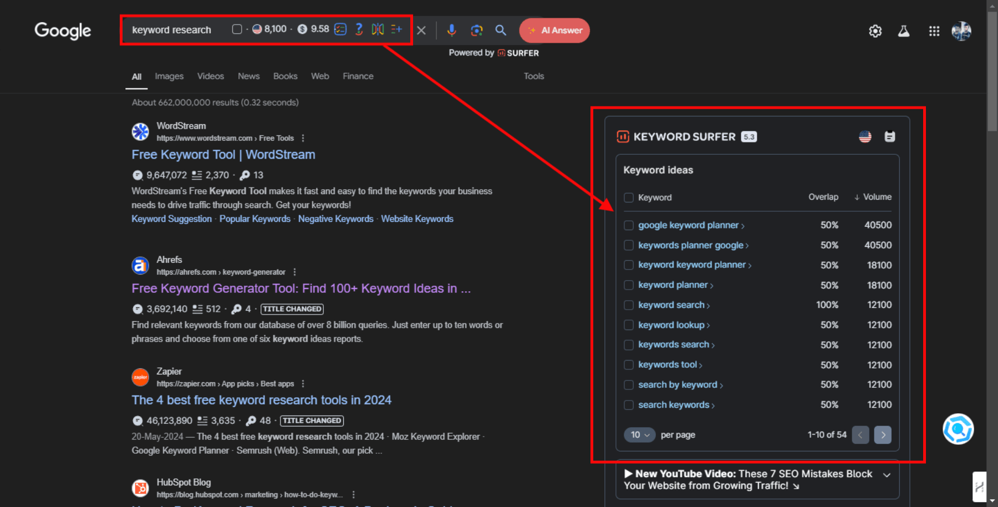Click the Google logo
The image size is (998, 507).
[x=63, y=31]
